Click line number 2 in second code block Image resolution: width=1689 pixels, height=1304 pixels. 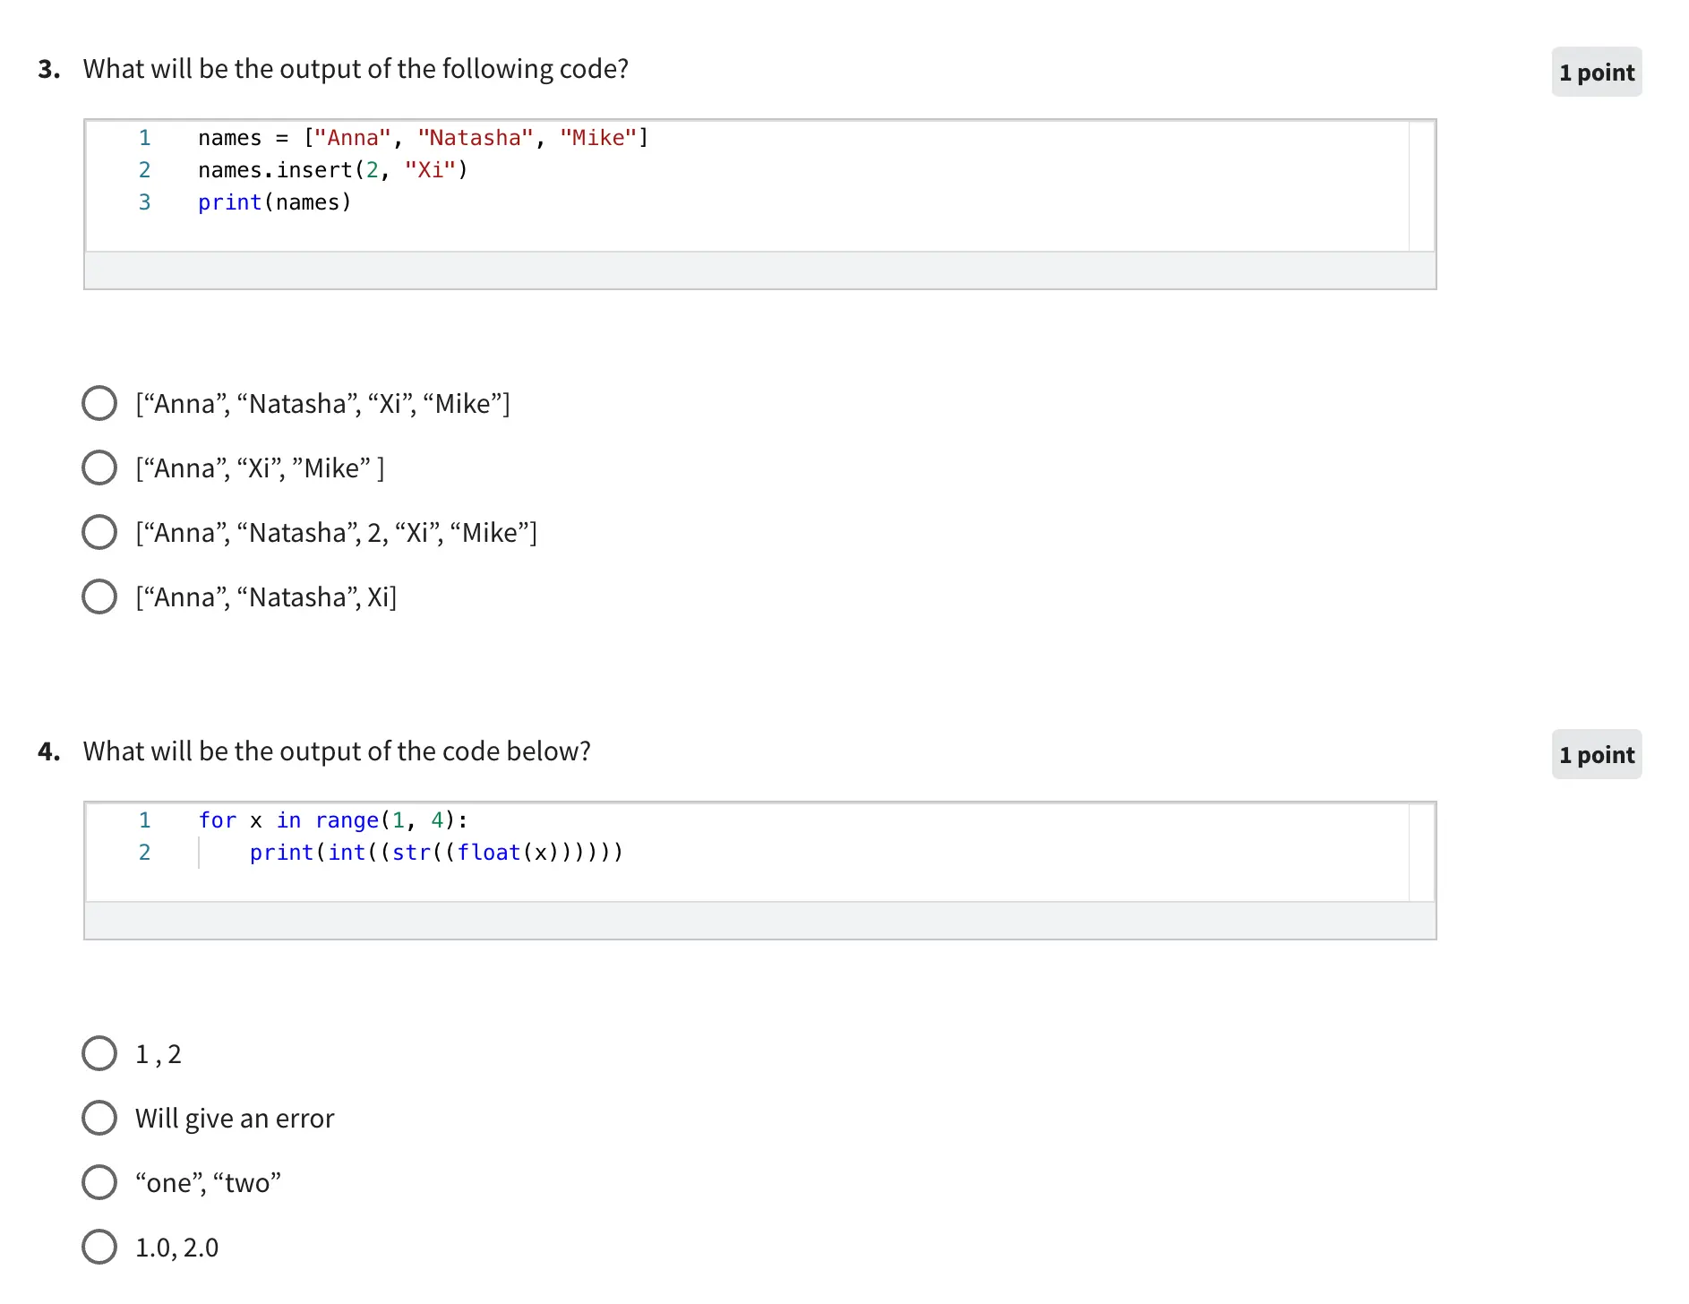[x=144, y=853]
